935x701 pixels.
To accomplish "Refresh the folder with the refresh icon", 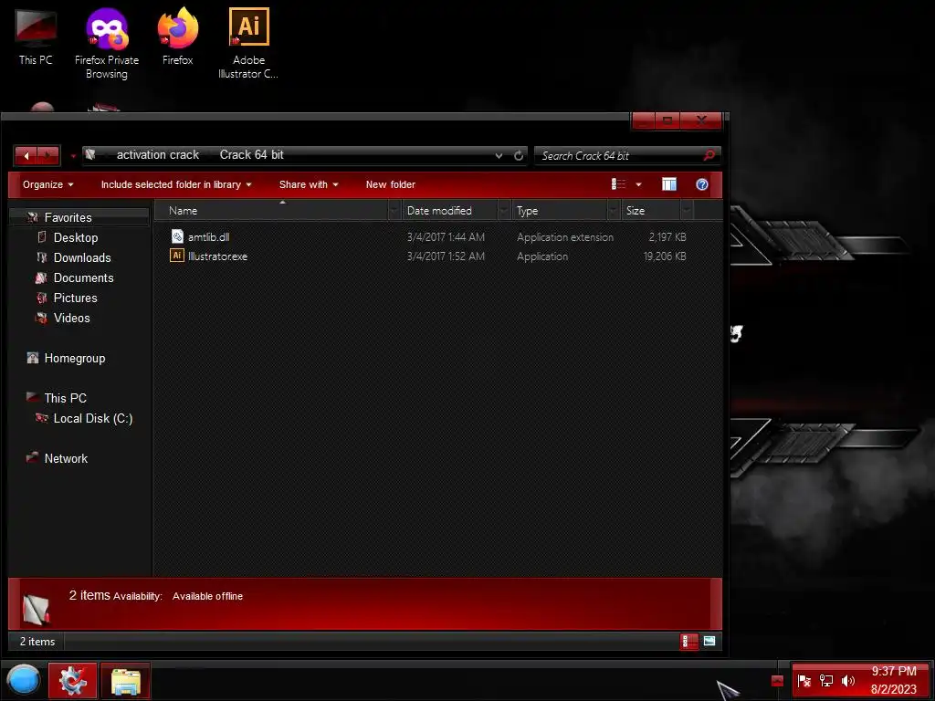I will coord(519,155).
